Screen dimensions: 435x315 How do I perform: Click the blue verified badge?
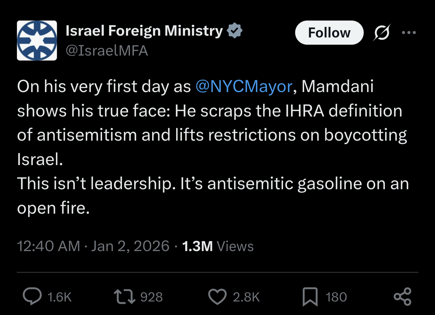[x=235, y=31]
